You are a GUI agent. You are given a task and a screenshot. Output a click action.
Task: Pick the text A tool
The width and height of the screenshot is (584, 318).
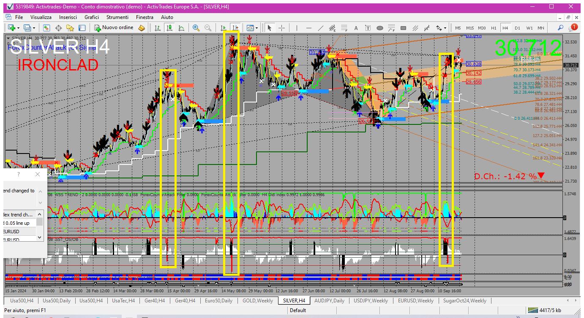[356, 28]
